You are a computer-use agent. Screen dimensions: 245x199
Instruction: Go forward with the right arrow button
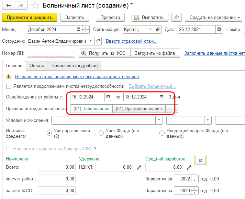tap(21, 5)
